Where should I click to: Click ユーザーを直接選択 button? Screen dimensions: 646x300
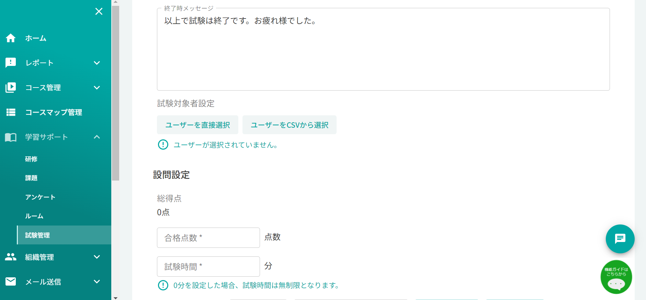197,125
